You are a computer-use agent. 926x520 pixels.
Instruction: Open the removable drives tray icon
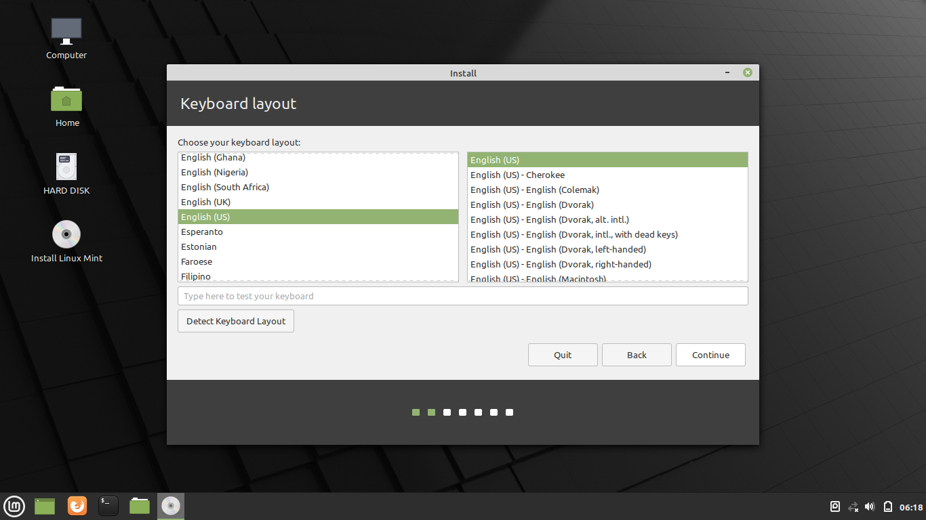pos(836,506)
